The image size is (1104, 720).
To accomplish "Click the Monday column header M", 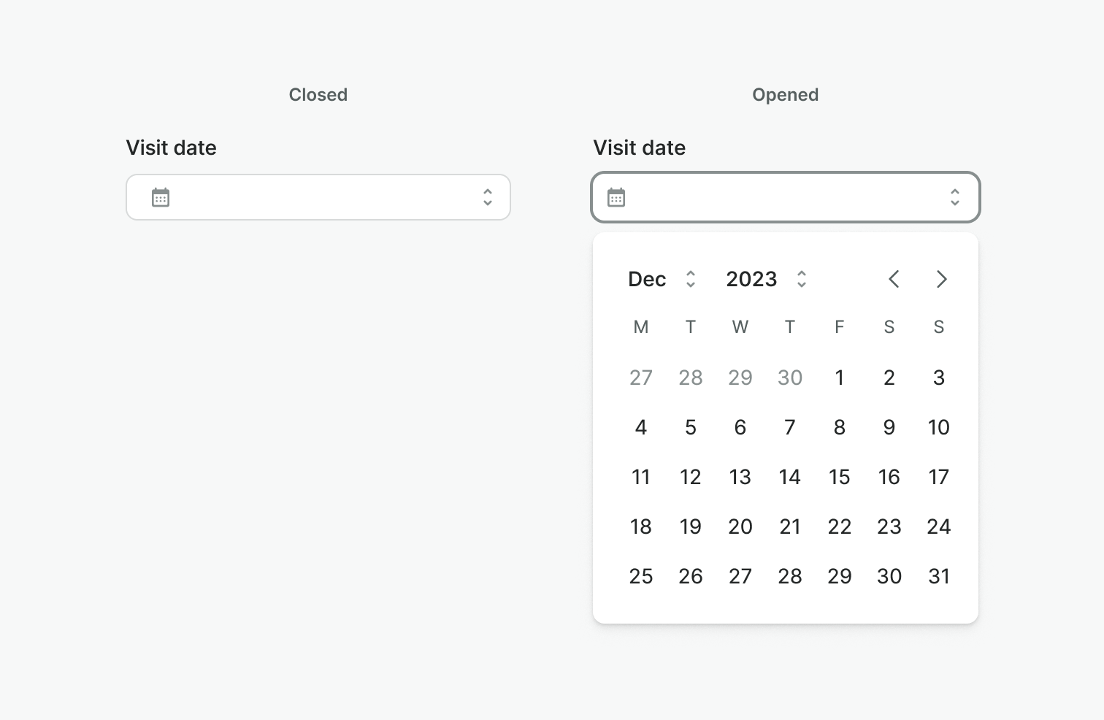I will (640, 327).
